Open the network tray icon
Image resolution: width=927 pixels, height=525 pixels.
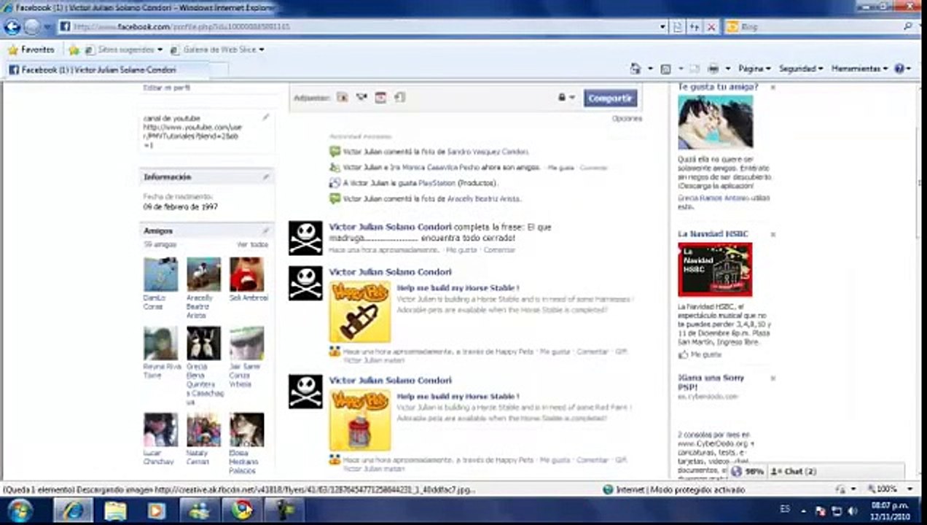(x=837, y=511)
